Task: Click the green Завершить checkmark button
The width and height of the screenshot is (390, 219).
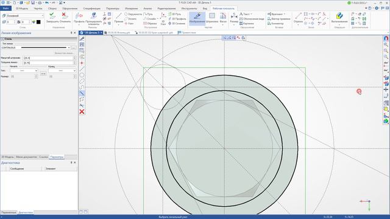Action: (52, 18)
